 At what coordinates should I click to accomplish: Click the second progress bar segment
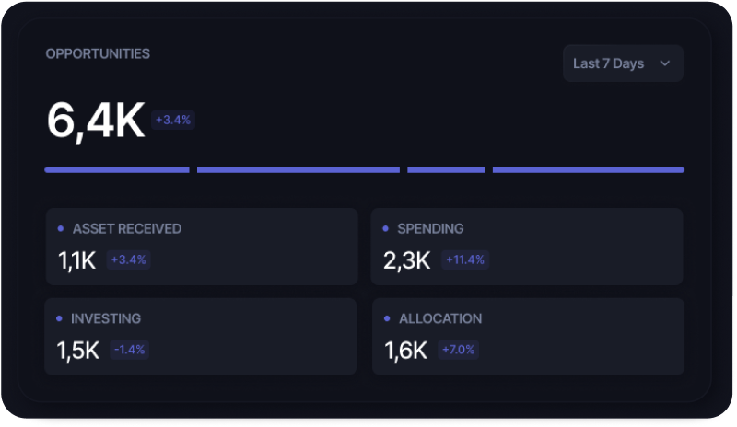pos(298,169)
